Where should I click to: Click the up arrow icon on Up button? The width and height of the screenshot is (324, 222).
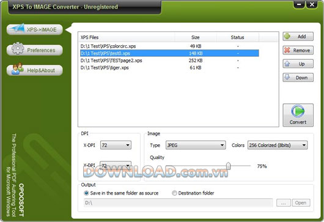[287, 64]
